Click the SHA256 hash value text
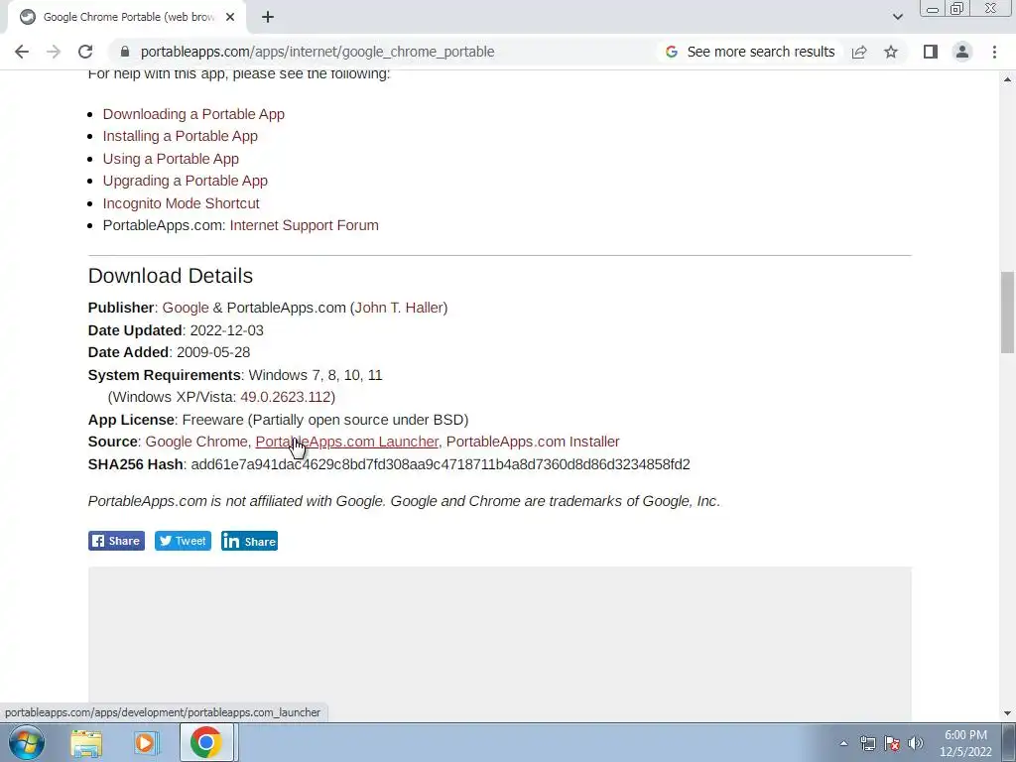Screen dimensions: 1016x762 tap(441, 464)
